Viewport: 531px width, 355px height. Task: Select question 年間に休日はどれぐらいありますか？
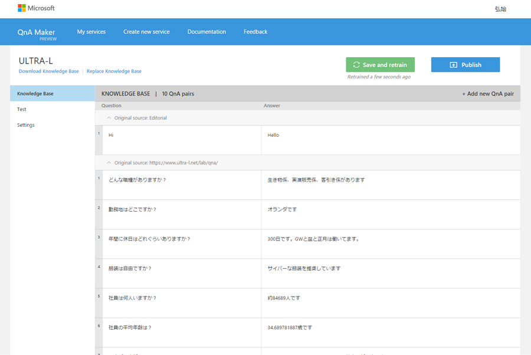tap(182, 244)
